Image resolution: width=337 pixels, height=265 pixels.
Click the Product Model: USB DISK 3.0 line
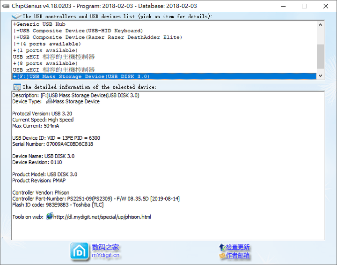pyautogui.click(x=45, y=174)
